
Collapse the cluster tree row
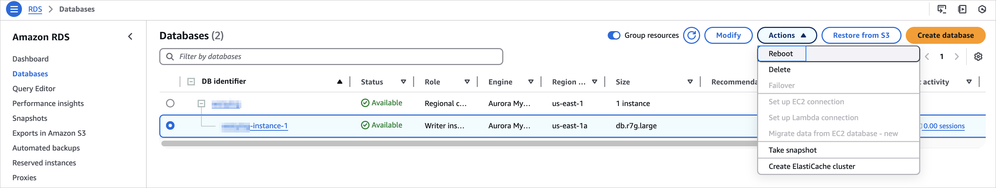tap(201, 104)
